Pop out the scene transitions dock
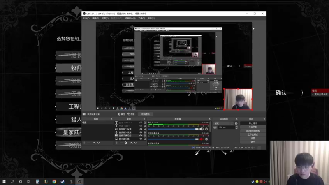Image resolution: width=329 pixels, height=185 pixels. tap(236, 119)
